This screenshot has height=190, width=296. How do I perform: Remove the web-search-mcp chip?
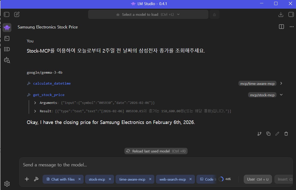[191, 179]
